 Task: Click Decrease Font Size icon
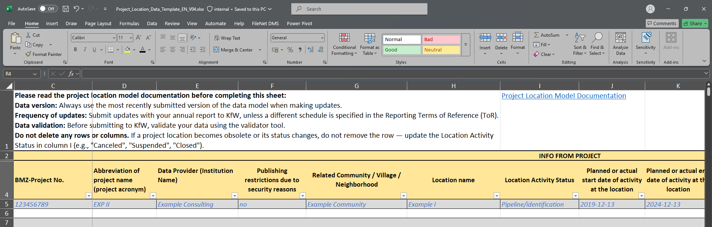[148, 37]
